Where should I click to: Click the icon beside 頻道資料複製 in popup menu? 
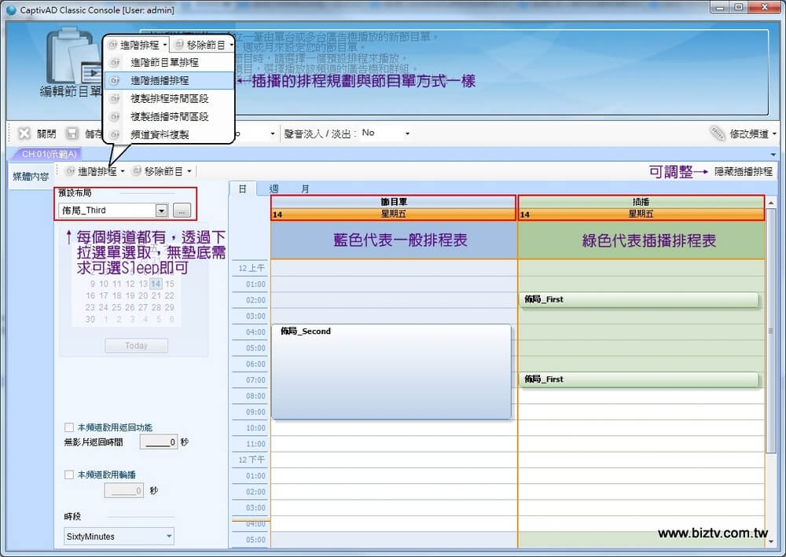(x=116, y=134)
